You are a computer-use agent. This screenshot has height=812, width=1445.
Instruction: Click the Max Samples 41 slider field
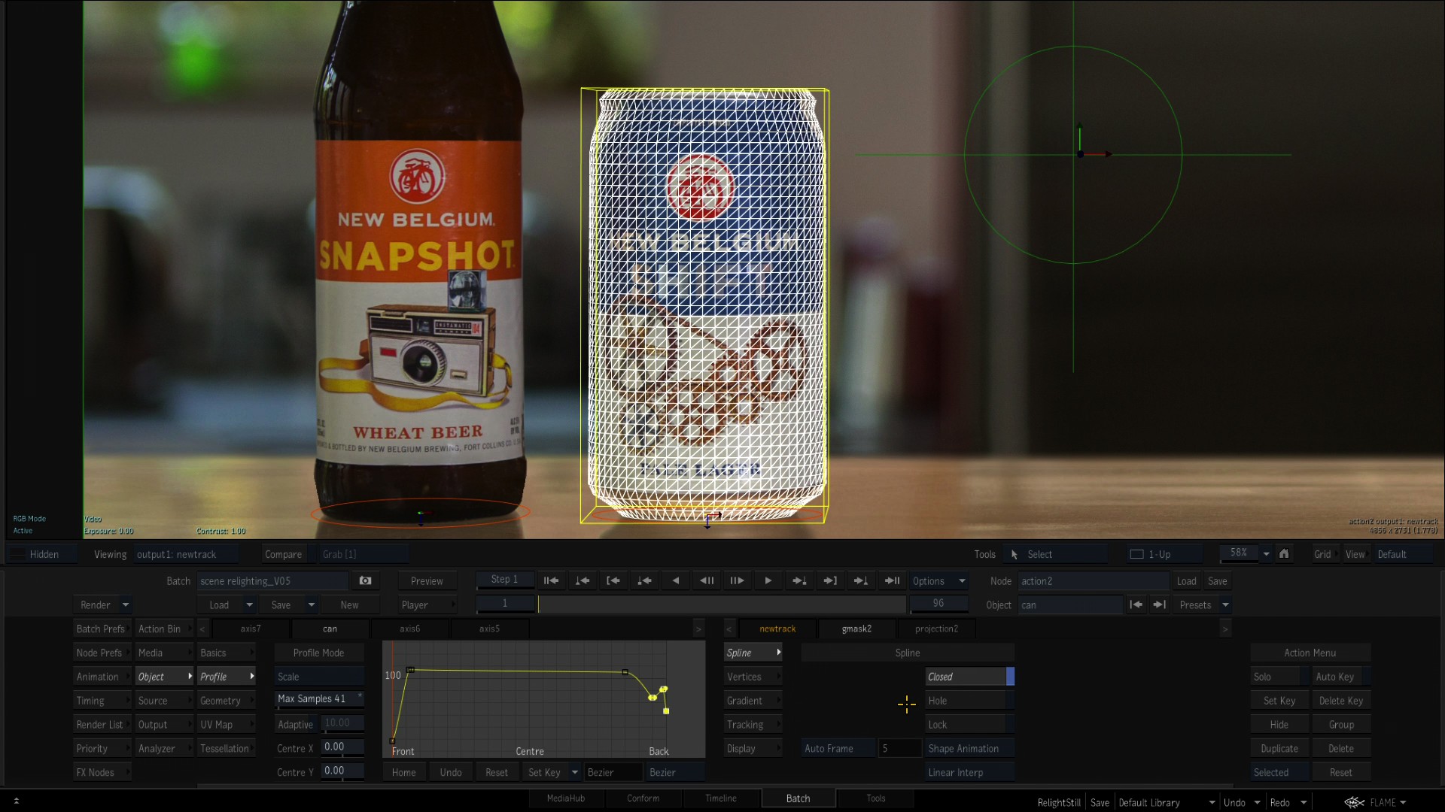click(x=319, y=699)
